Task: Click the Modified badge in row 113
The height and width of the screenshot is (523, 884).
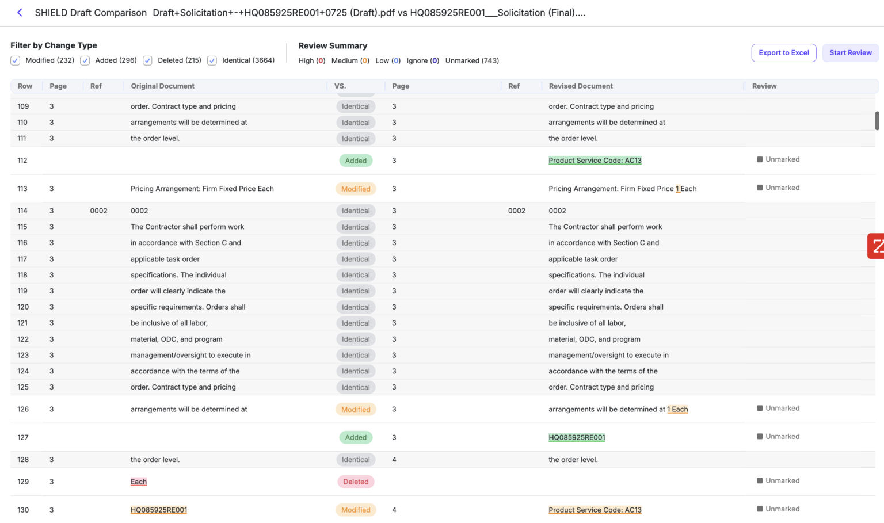Action: [356, 189]
